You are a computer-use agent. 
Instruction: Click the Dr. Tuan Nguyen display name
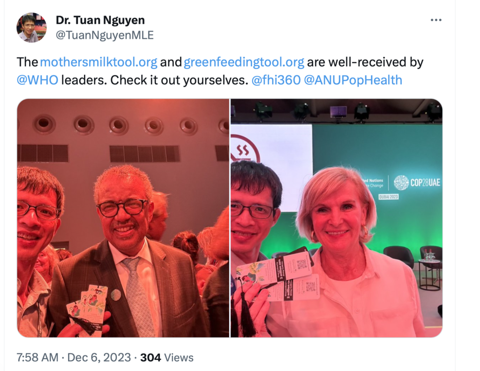point(100,20)
